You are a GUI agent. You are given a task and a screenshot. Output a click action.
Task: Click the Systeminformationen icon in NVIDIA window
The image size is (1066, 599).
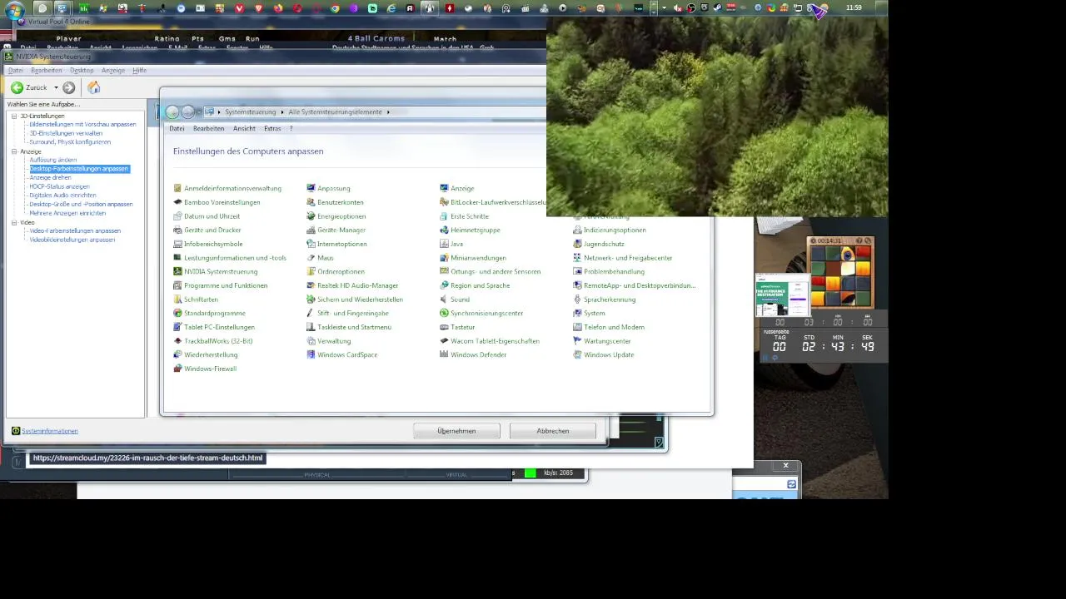16,431
